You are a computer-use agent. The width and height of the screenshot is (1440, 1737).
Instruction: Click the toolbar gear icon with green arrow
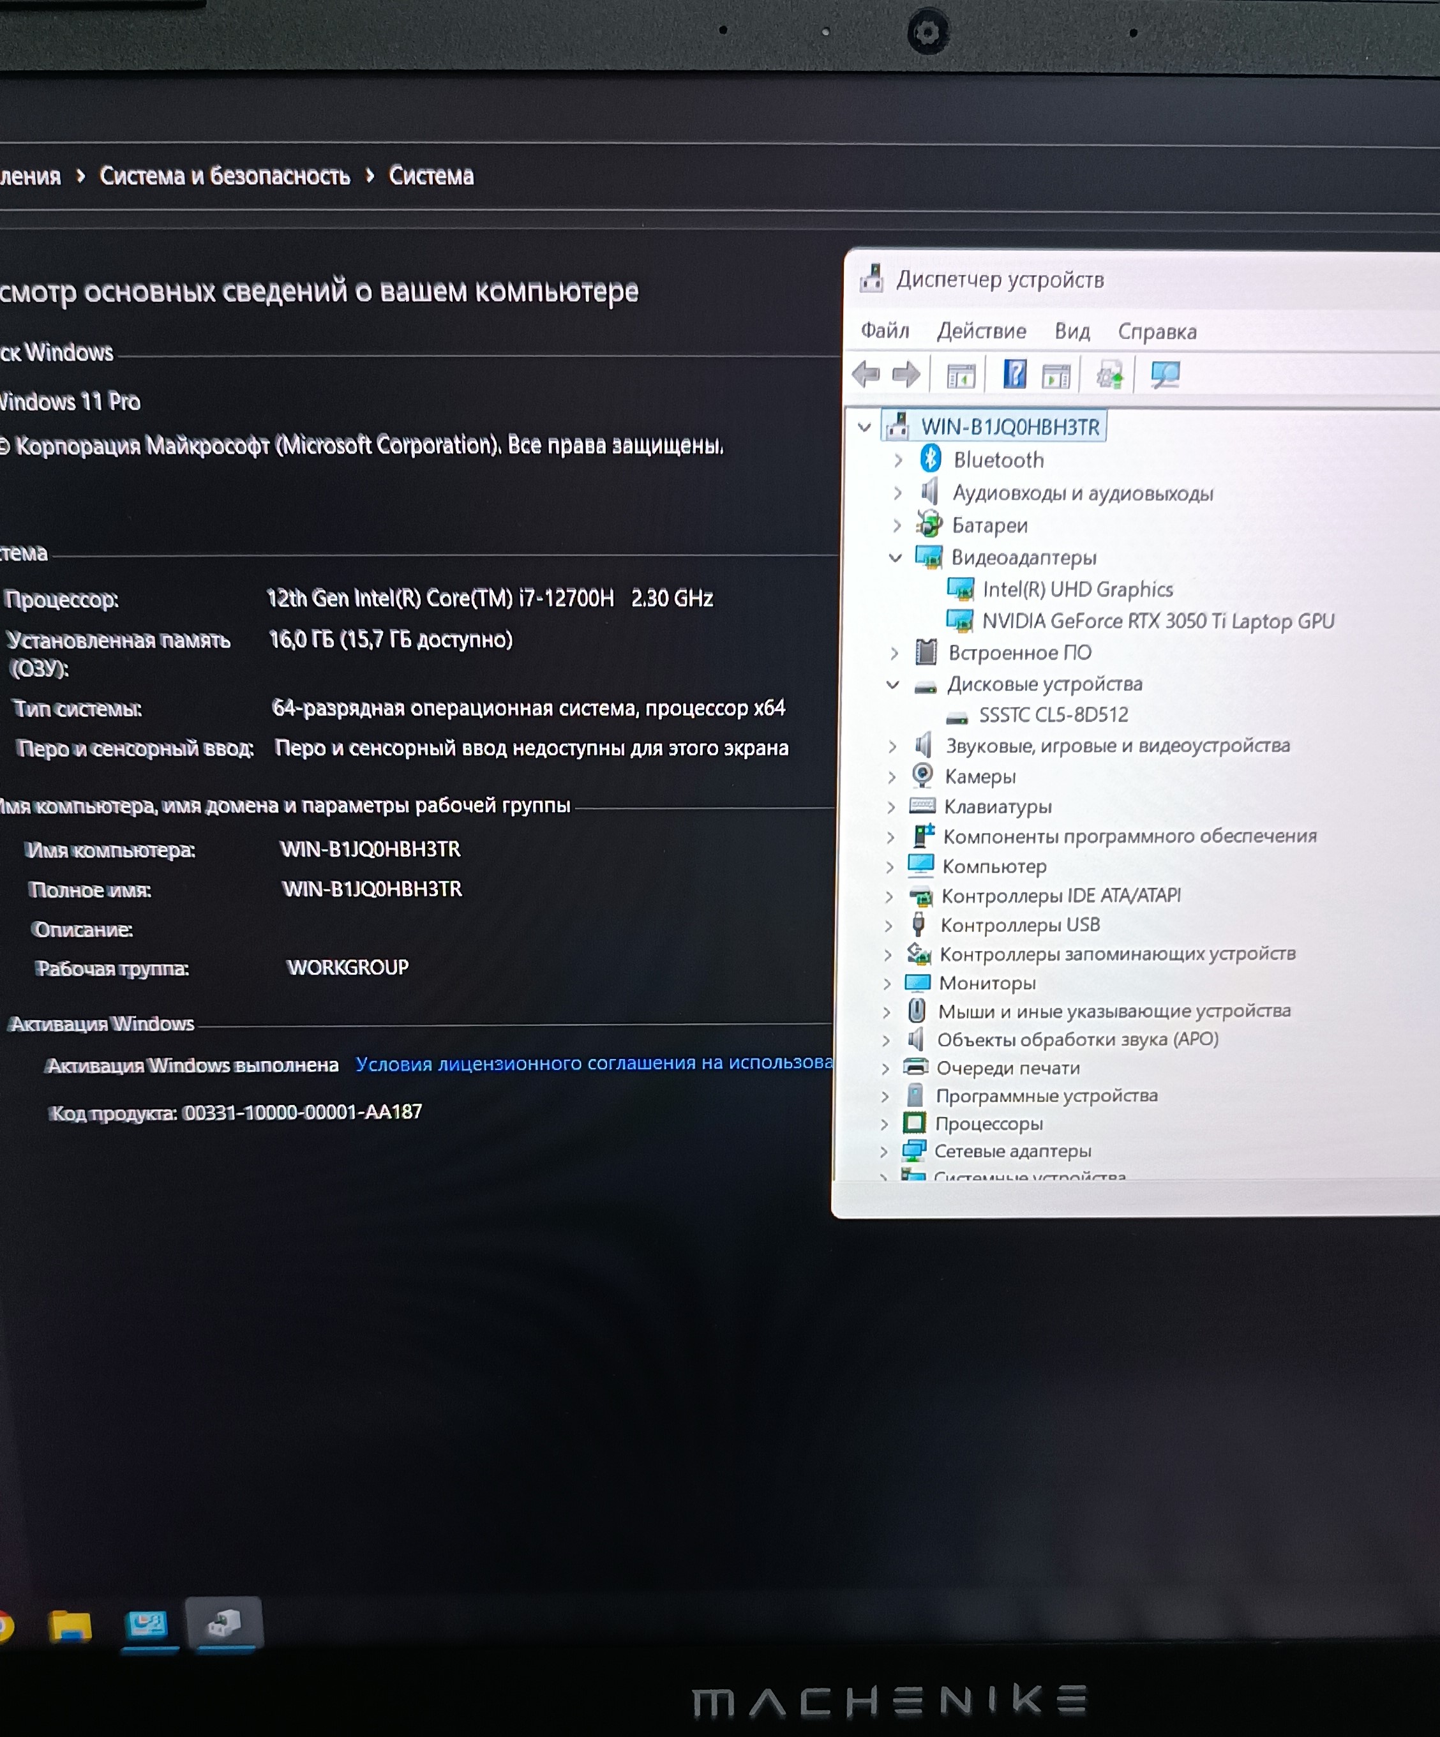click(1110, 375)
